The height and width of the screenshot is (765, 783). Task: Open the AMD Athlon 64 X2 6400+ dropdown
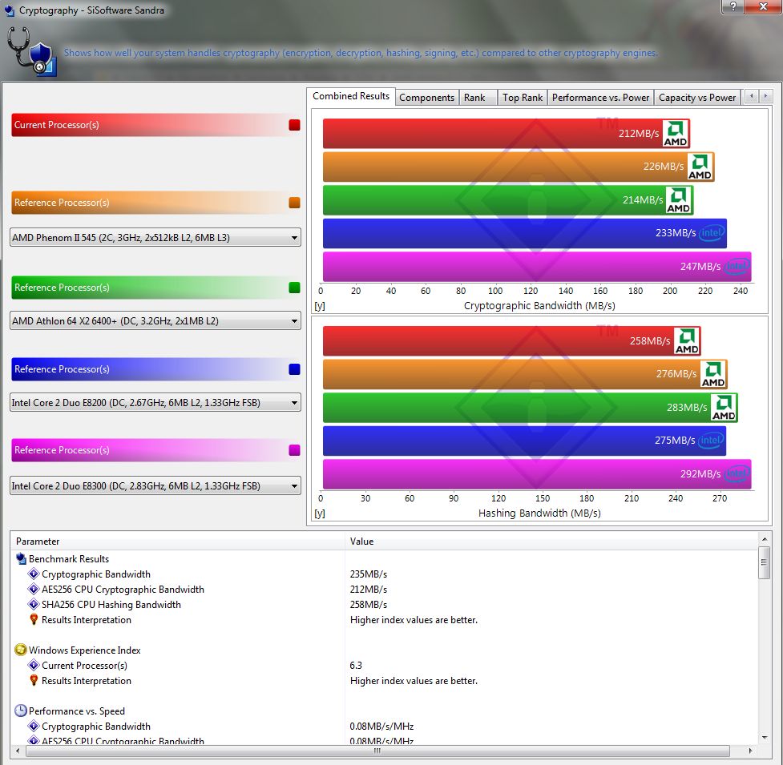pyautogui.click(x=155, y=321)
